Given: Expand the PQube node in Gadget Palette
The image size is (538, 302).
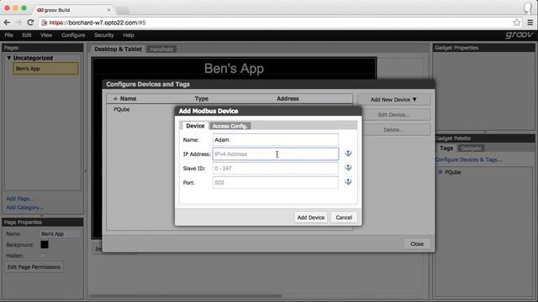Looking at the screenshot, I should pos(440,172).
